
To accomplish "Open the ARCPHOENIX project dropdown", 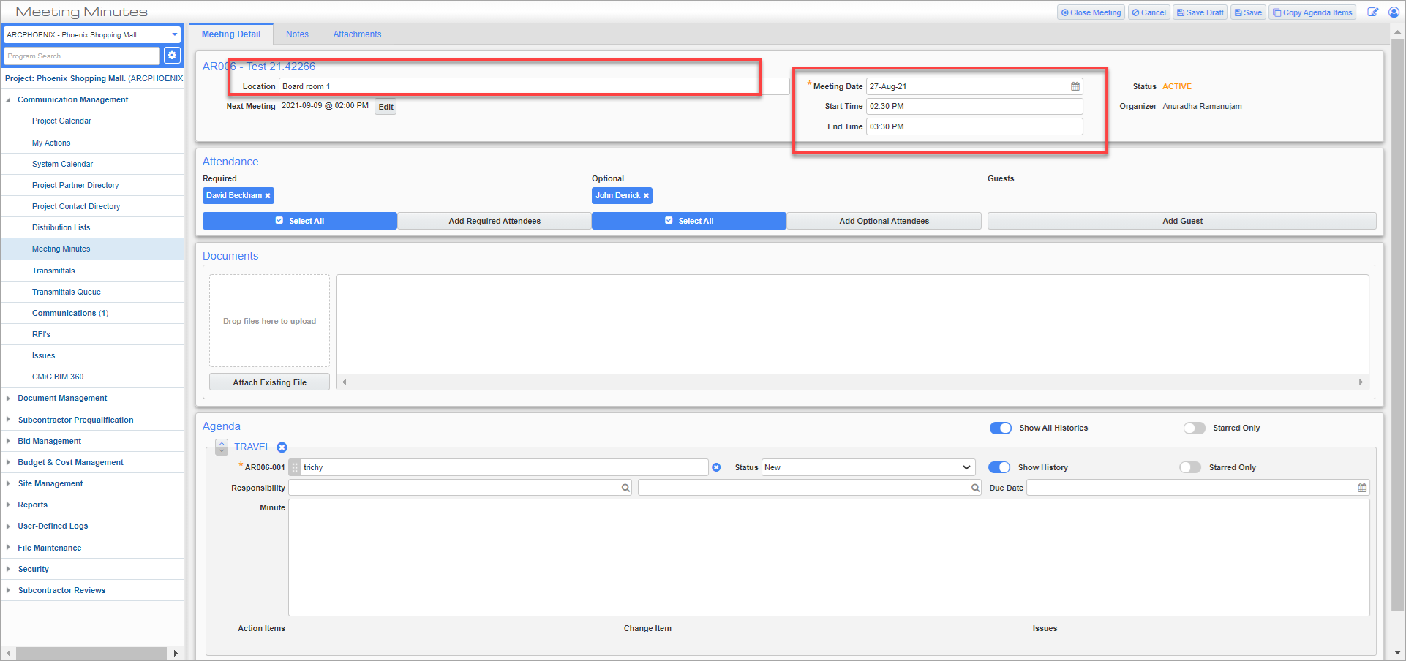I will [92, 34].
